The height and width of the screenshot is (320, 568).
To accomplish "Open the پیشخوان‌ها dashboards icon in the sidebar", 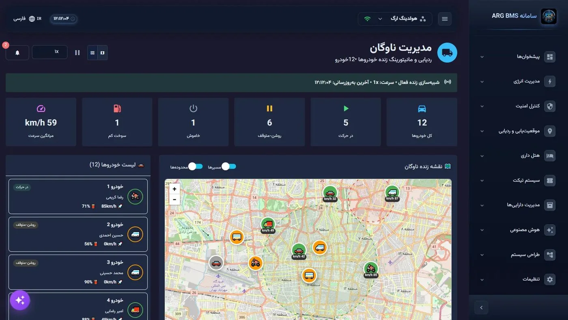I will (550, 57).
